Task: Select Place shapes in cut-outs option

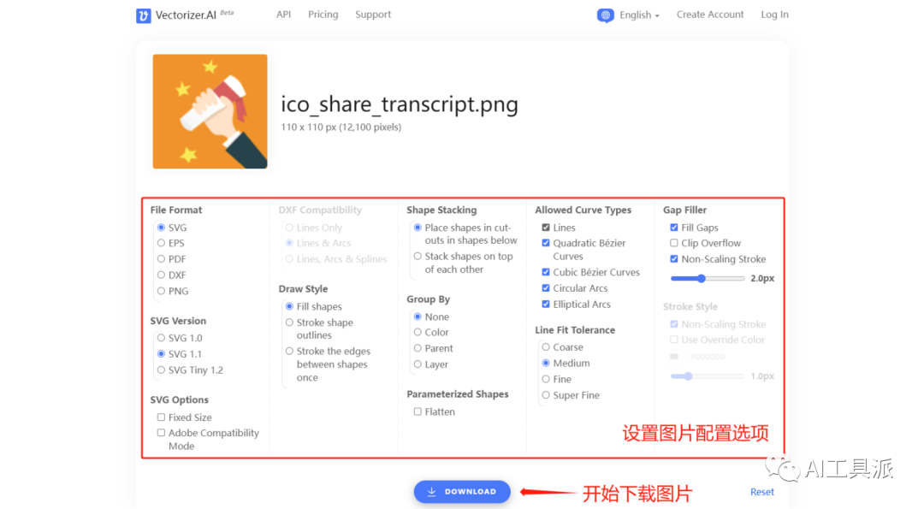Action: click(x=418, y=228)
